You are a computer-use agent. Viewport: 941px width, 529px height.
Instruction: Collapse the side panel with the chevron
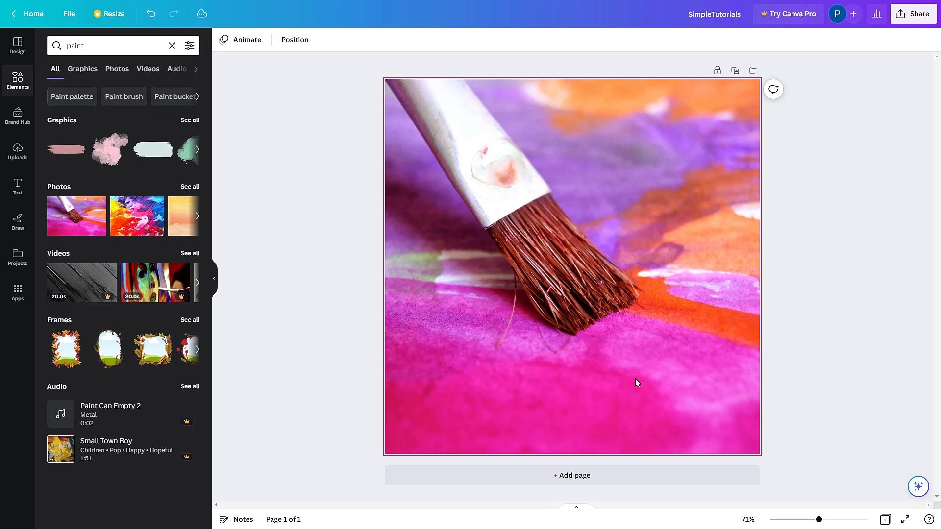point(213,279)
